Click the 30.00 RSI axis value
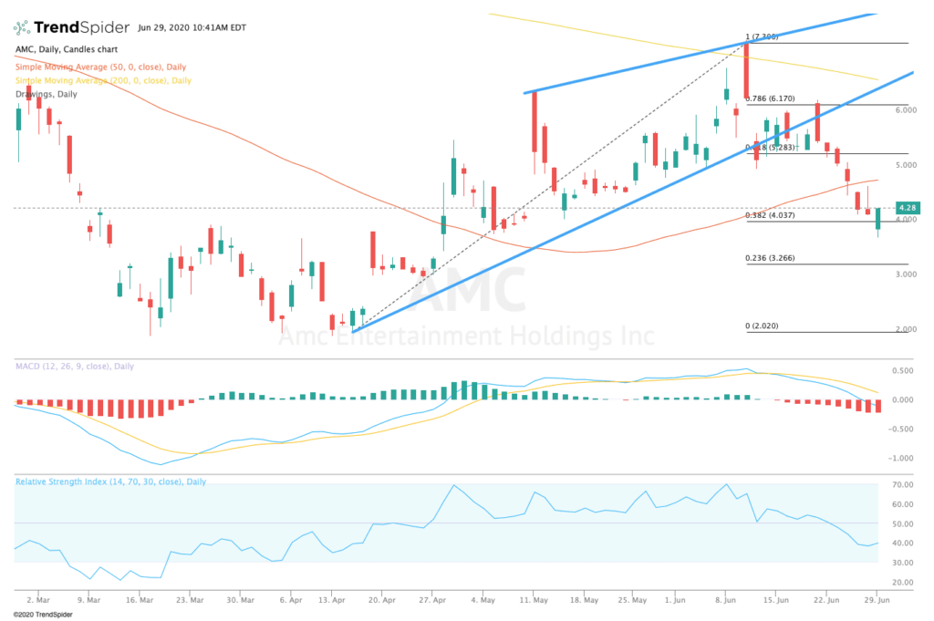Image resolution: width=934 pixels, height=621 pixels. coord(902,563)
